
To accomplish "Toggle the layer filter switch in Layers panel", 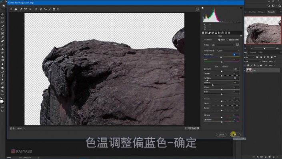I will coord(275,57).
